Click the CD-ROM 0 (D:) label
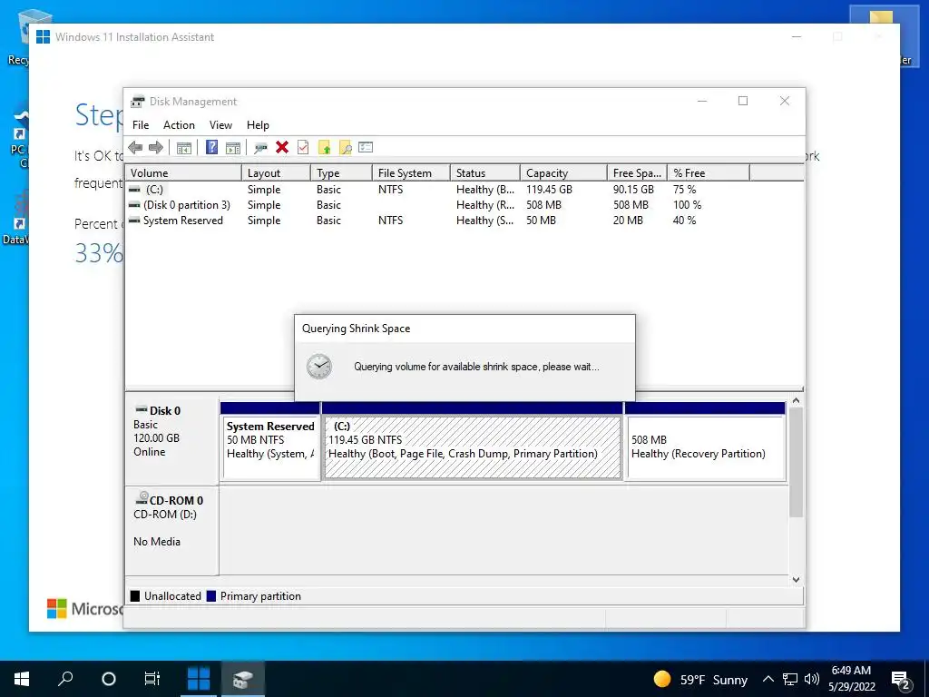This screenshot has height=697, width=929. 171,530
